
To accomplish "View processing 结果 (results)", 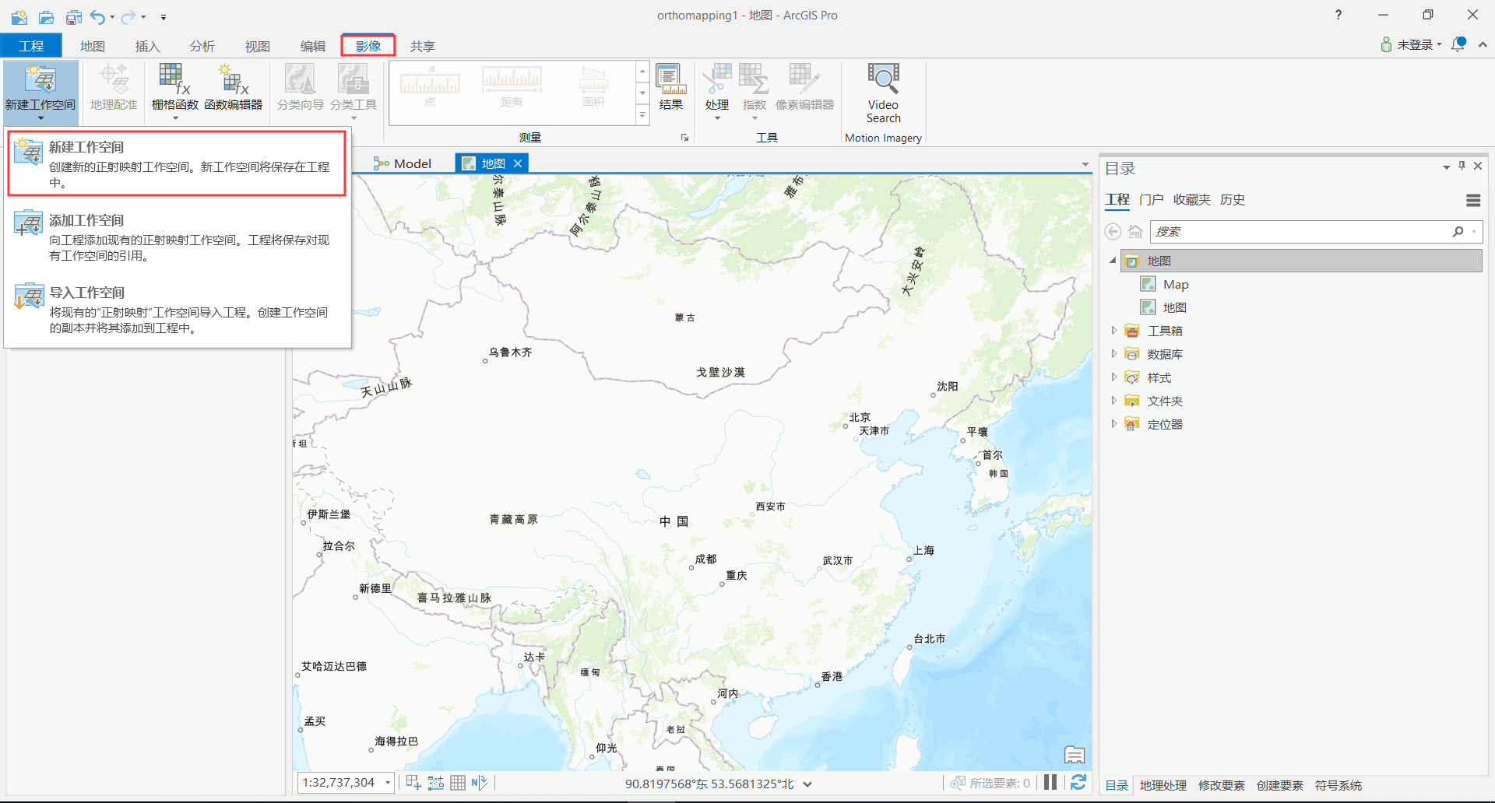I will click(670, 86).
